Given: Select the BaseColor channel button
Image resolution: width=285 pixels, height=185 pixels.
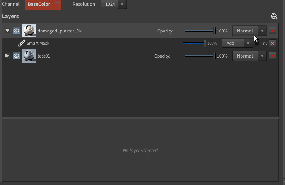Looking at the screenshot, I should pos(43,4).
